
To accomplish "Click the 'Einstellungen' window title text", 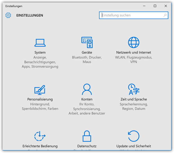I will (x=14, y=6).
